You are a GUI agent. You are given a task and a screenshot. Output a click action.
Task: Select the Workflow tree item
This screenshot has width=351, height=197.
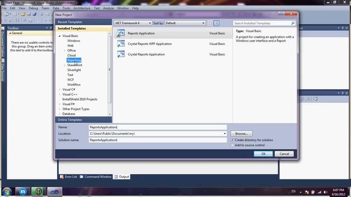[x=74, y=85]
